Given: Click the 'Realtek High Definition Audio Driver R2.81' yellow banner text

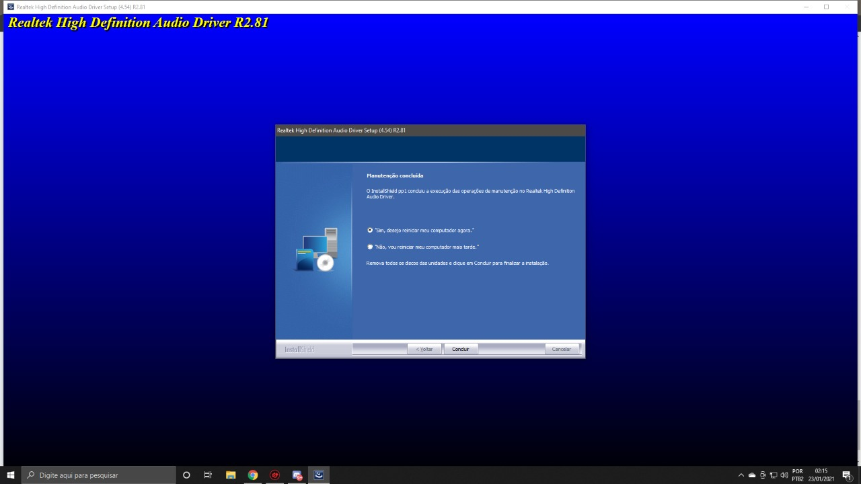Looking at the screenshot, I should click(138, 23).
